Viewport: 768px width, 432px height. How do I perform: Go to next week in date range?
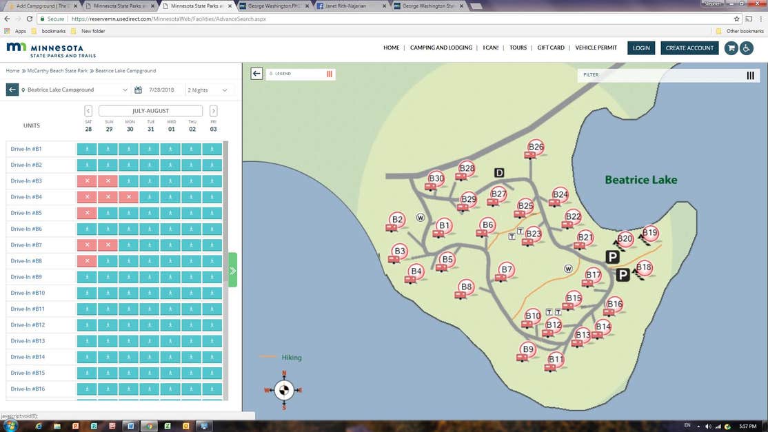[214, 111]
